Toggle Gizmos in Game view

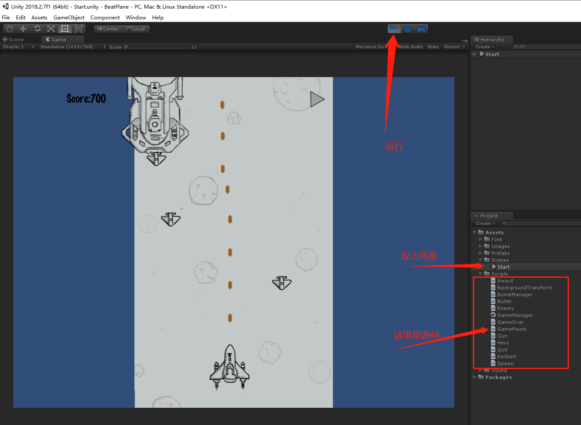click(x=452, y=47)
